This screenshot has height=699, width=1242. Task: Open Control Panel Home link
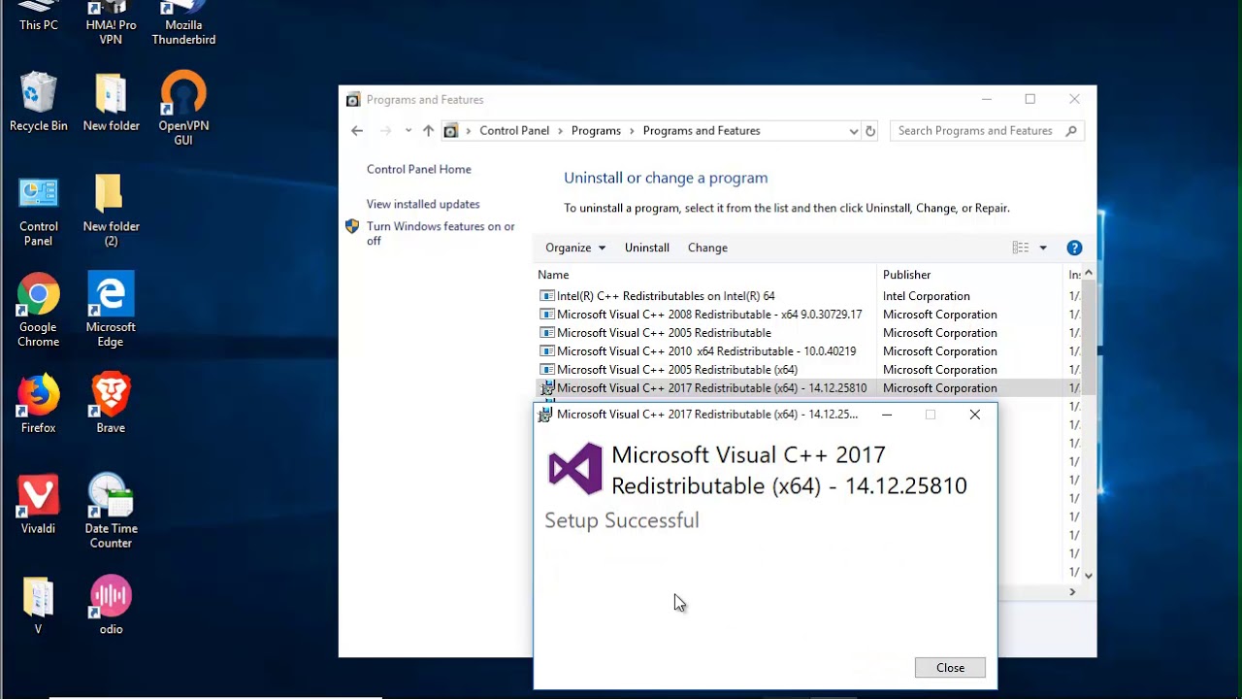click(x=419, y=169)
